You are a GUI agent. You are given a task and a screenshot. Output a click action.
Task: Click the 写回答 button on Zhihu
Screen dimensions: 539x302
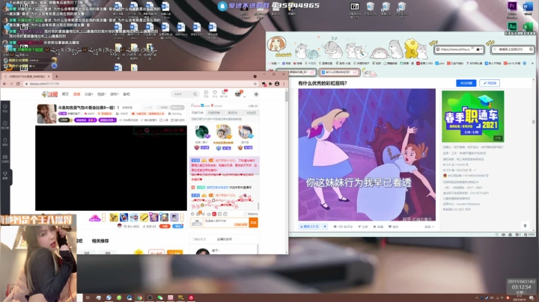coord(490,83)
